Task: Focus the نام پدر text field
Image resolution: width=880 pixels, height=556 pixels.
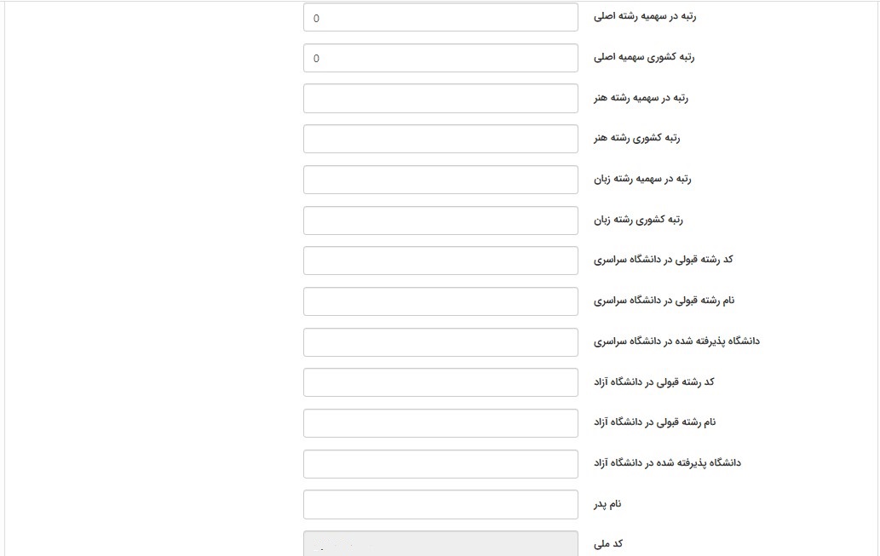Action: pos(440,505)
